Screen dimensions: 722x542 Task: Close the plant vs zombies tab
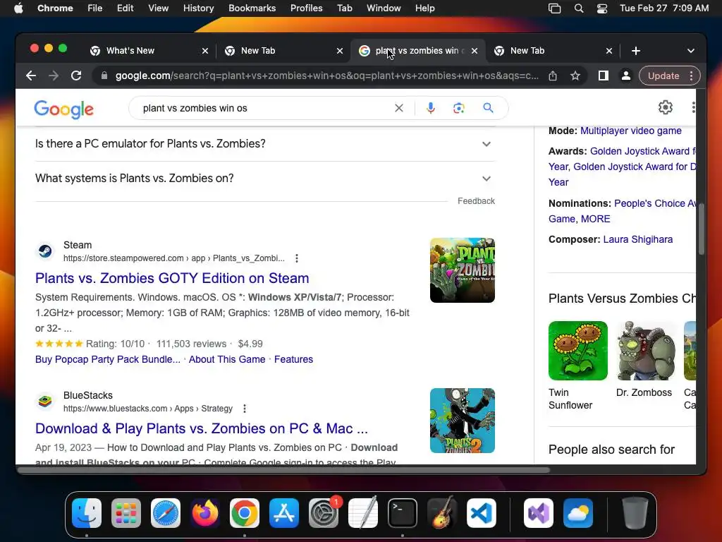[475, 51]
